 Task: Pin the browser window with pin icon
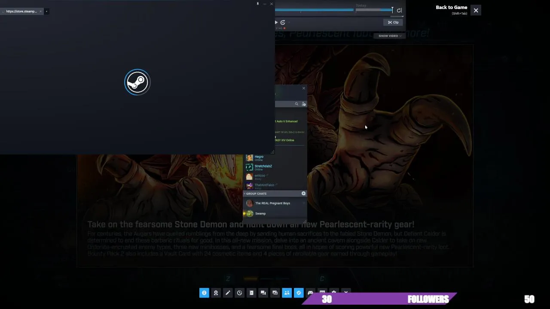tap(258, 4)
